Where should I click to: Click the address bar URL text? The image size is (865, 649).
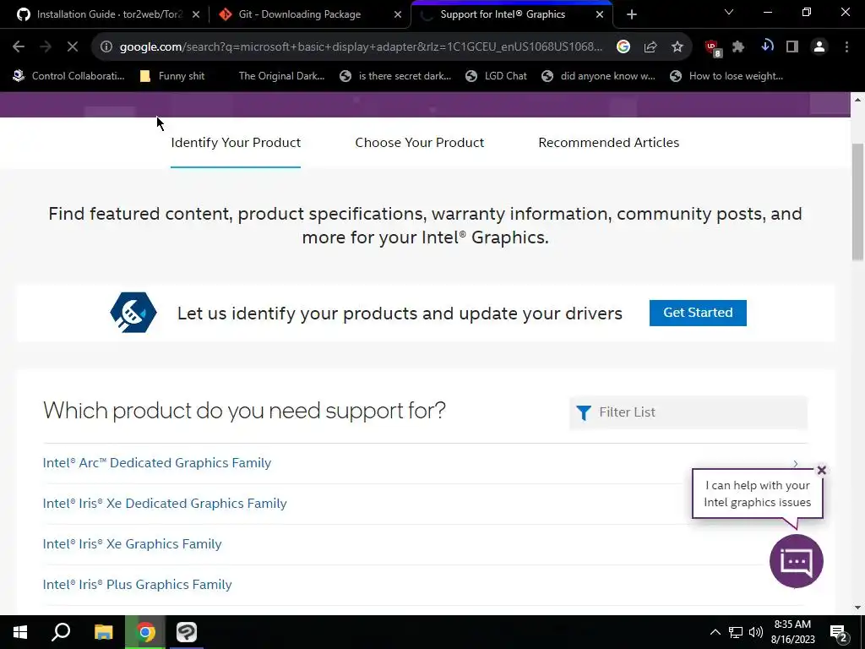pos(361,47)
